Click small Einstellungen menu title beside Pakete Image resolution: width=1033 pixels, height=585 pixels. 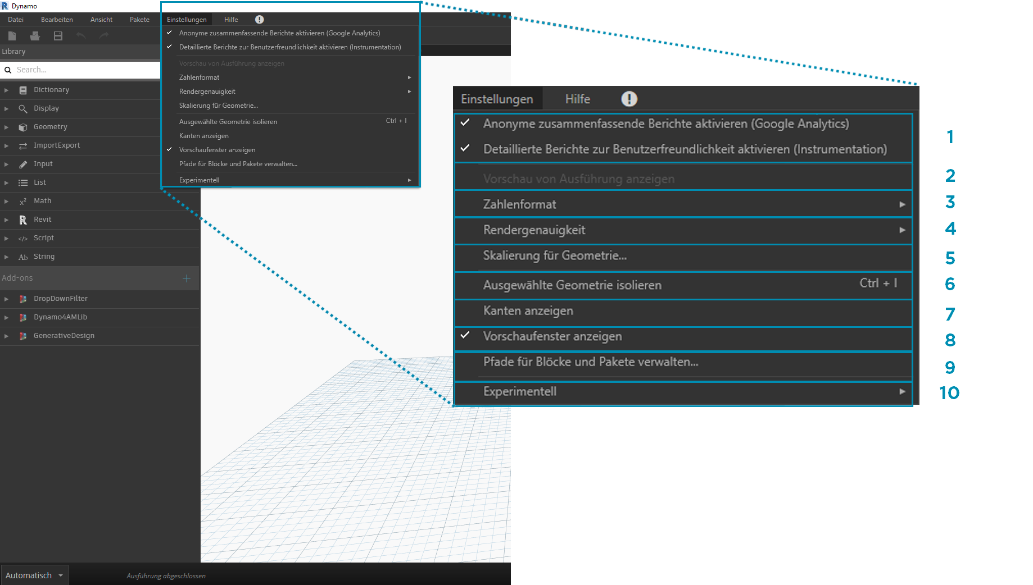(187, 20)
